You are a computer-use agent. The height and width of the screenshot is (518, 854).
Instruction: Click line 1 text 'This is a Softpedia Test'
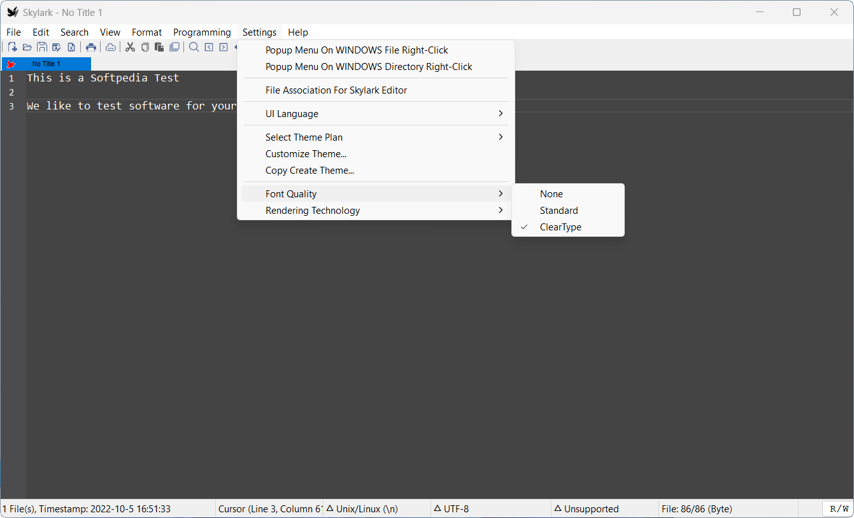(103, 78)
